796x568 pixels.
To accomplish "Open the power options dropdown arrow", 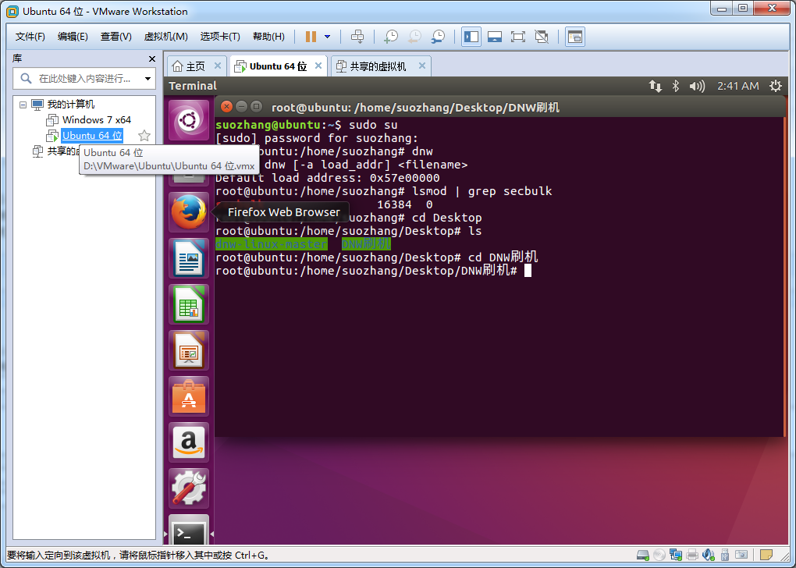I will click(328, 37).
